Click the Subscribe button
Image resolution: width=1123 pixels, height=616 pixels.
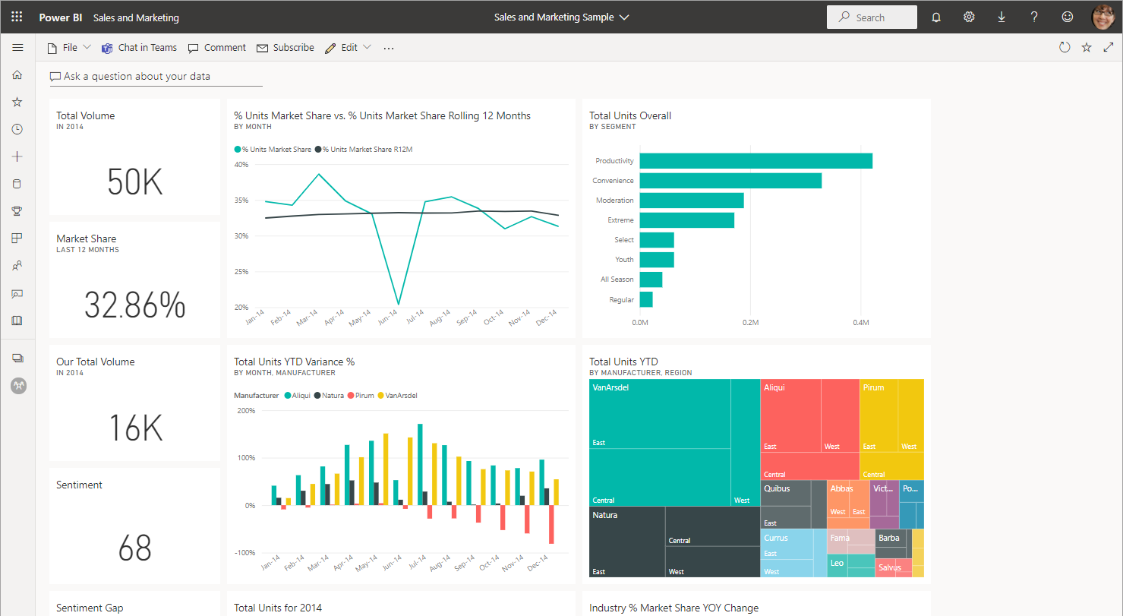click(x=285, y=48)
